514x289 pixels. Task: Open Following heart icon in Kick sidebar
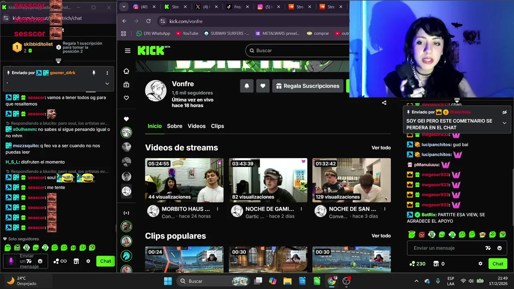click(126, 98)
